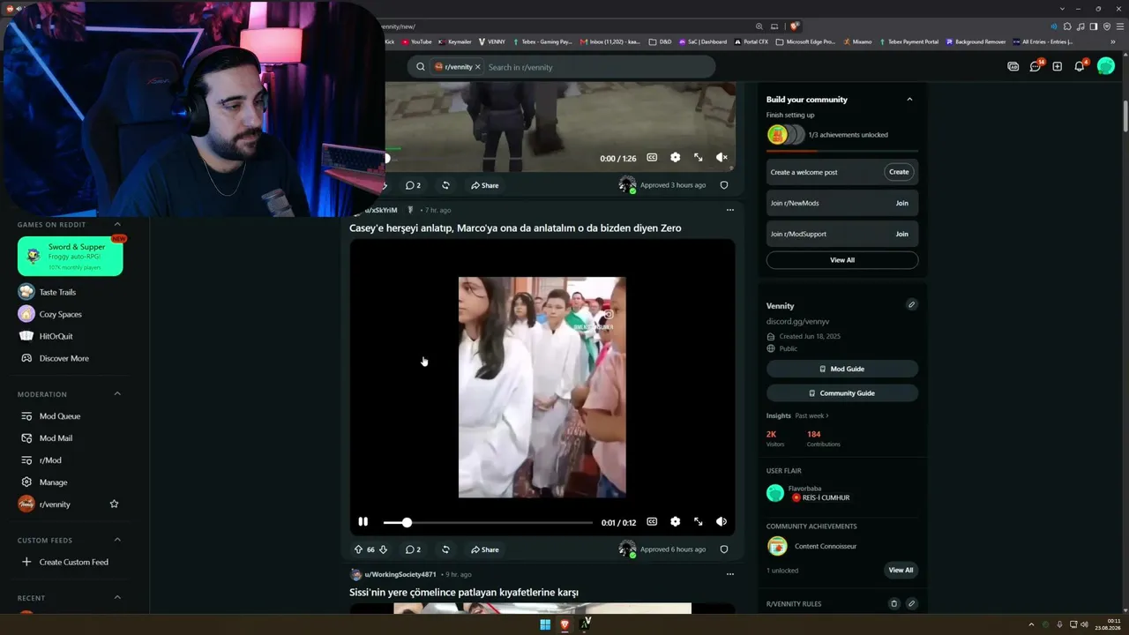This screenshot has height=635, width=1129.
Task: Open mod shield for post approved 6 hours ago
Action: pos(724,549)
